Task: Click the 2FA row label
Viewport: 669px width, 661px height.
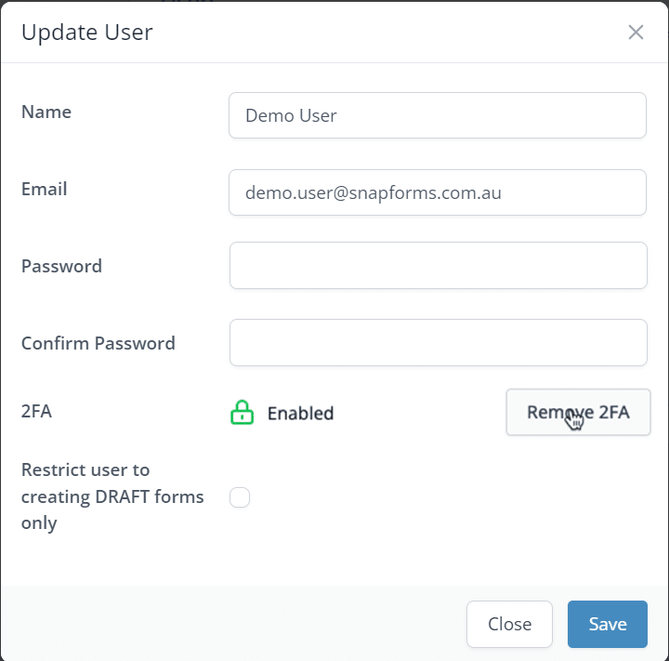Action: [x=36, y=410]
